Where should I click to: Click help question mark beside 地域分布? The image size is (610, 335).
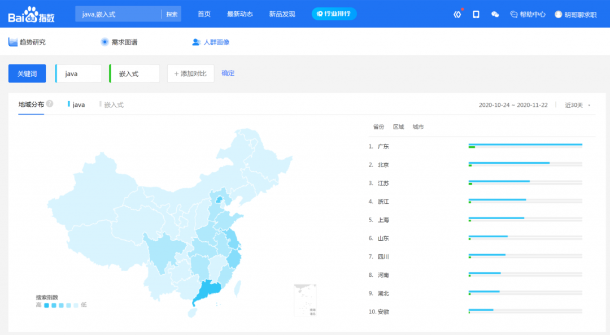pyautogui.click(x=50, y=104)
